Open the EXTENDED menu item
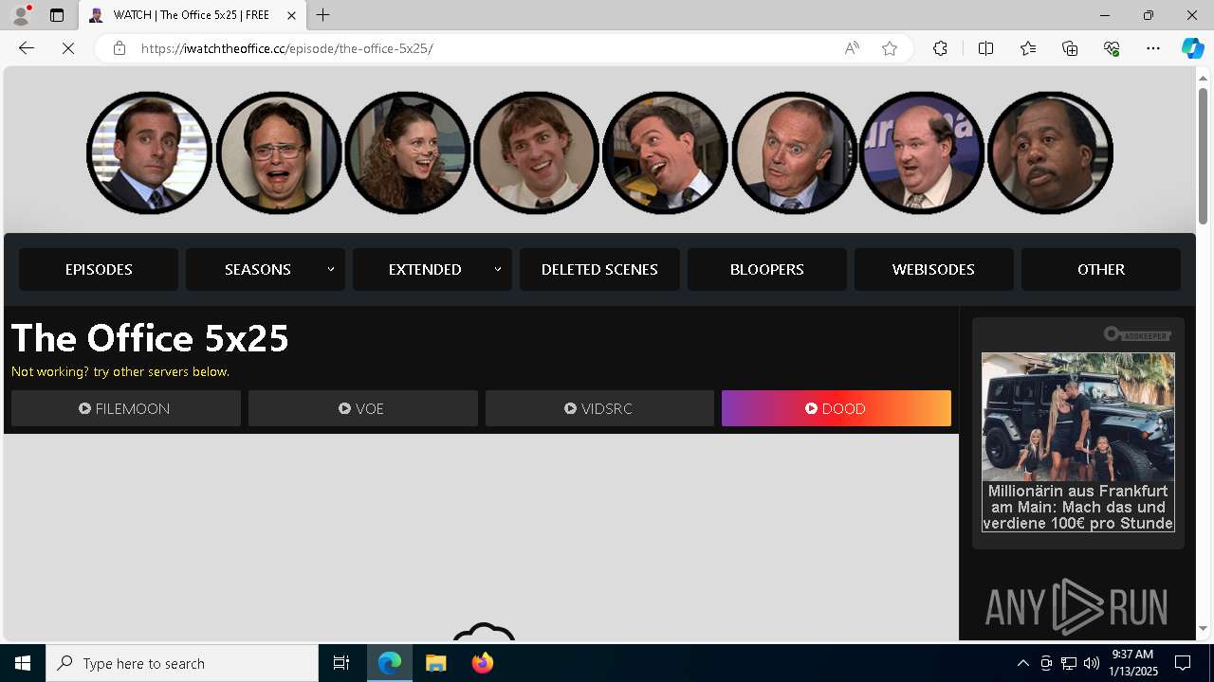 click(425, 269)
